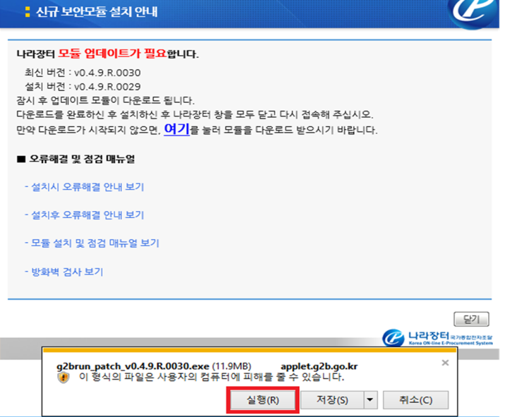The width and height of the screenshot is (505, 417).
Task: Click the 여기 download link
Action: pos(177,130)
